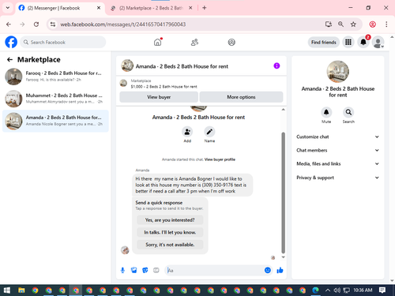Search in conversation magnifier icon
This screenshot has height=296, width=395.
348,112
